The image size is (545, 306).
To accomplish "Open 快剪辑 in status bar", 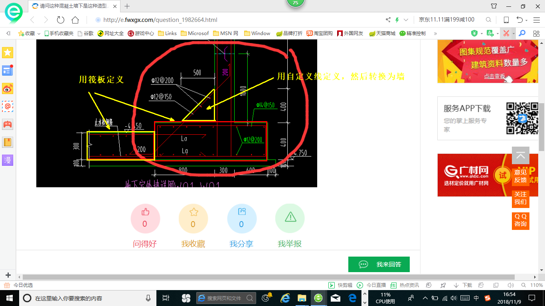I will coord(340,285).
